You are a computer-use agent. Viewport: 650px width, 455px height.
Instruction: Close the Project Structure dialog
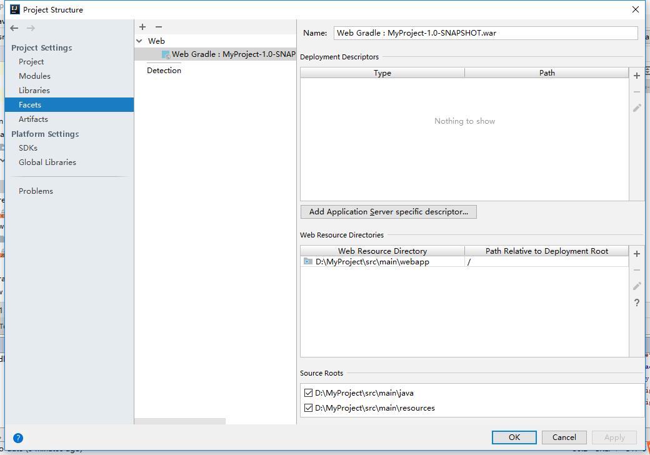pos(636,9)
